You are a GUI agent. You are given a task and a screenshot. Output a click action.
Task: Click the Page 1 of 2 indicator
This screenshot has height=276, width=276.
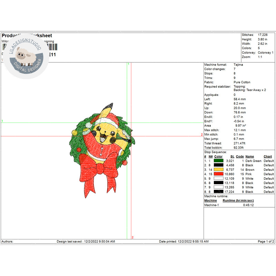(x=266, y=241)
